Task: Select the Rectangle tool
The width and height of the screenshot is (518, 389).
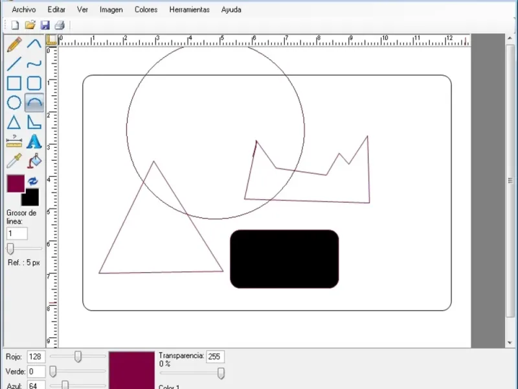Action: click(x=14, y=84)
